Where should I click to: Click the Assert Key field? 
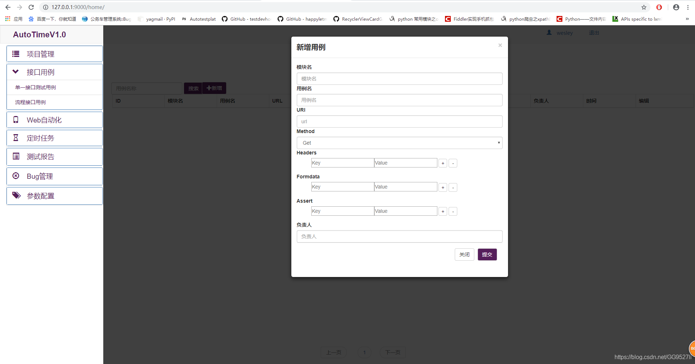pos(342,211)
